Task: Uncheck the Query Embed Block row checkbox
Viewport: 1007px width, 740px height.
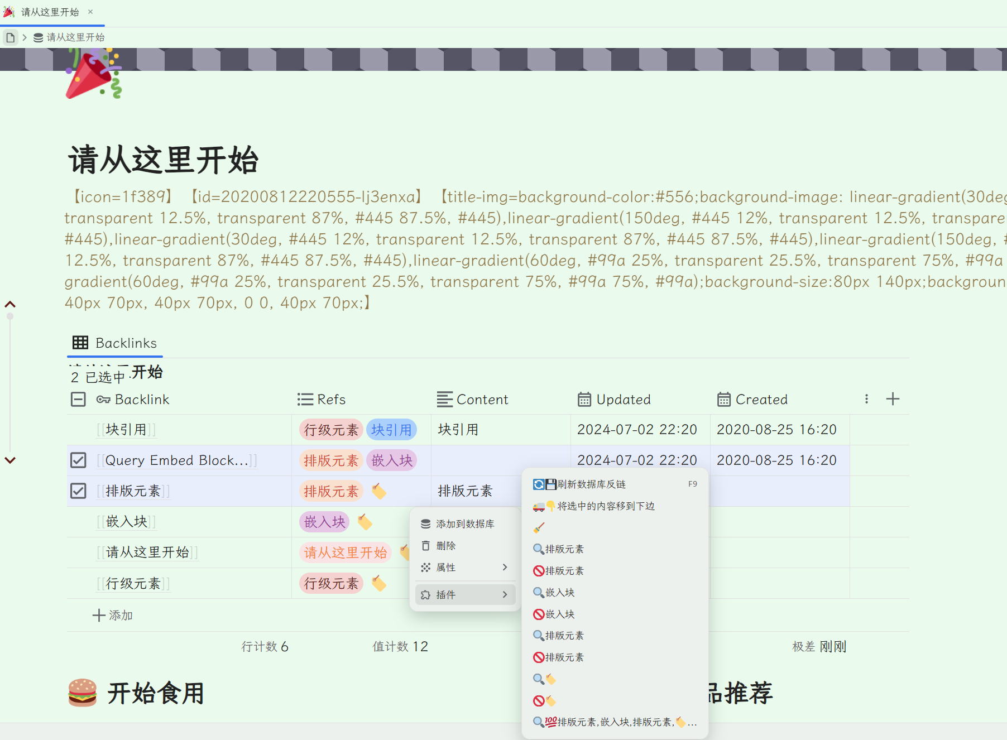Action: [78, 460]
